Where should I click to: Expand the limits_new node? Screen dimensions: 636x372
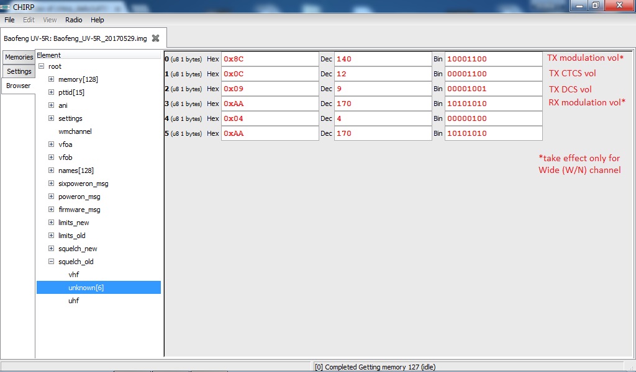(x=51, y=222)
